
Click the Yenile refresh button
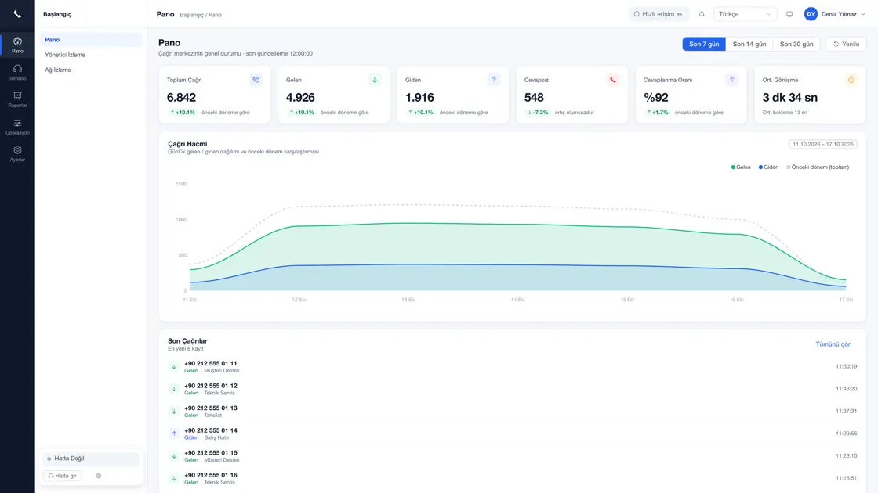pyautogui.click(x=846, y=44)
